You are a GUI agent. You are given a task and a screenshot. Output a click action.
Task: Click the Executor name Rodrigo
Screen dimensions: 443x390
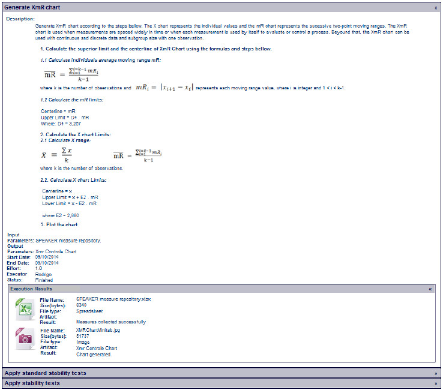click(x=44, y=274)
